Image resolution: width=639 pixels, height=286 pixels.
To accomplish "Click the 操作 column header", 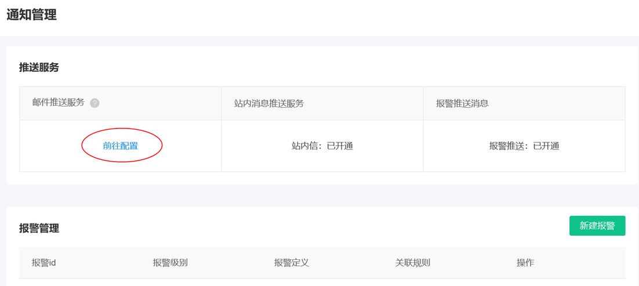I will [x=525, y=262].
